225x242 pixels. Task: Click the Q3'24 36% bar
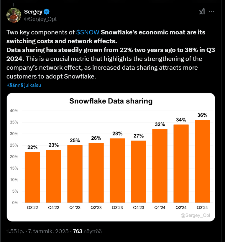[x=202, y=161]
